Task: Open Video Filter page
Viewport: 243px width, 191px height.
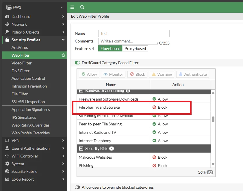Action: click(22, 63)
